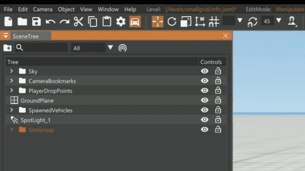The width and height of the screenshot is (305, 171).
Task: Lock SpotLight_1
Action: tap(218, 120)
